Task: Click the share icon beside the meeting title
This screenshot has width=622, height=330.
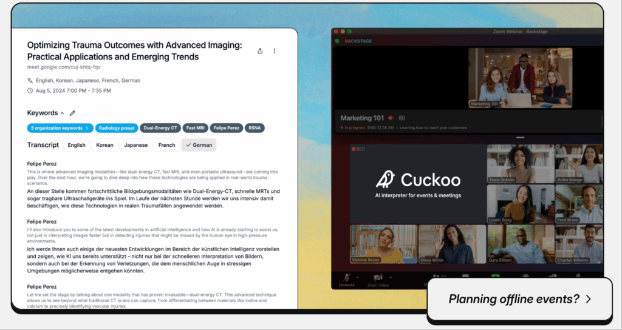Action: [260, 51]
